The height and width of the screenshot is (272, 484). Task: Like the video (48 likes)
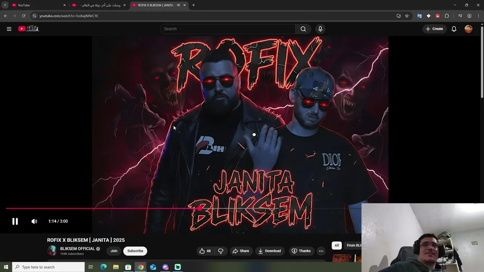205,251
